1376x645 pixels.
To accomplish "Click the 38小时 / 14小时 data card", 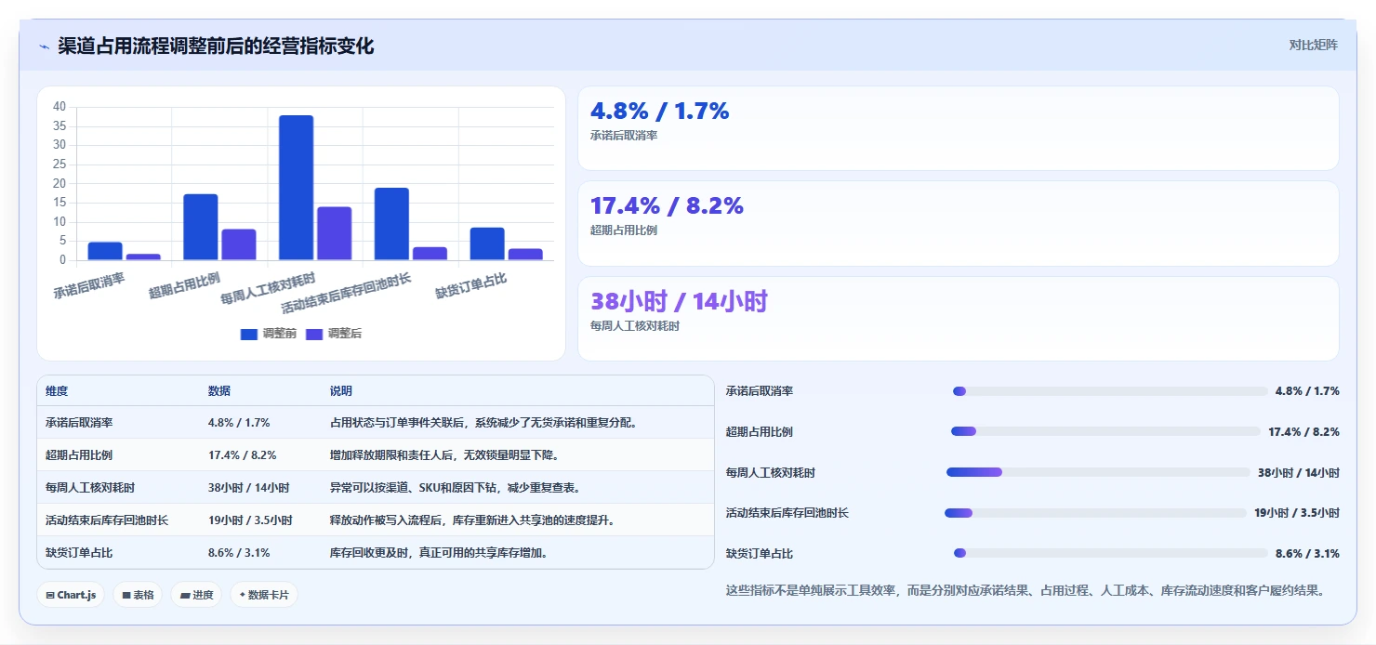I will pos(959,319).
